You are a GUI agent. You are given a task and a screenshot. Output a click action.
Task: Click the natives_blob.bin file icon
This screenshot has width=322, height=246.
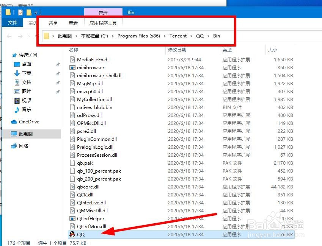(72, 107)
